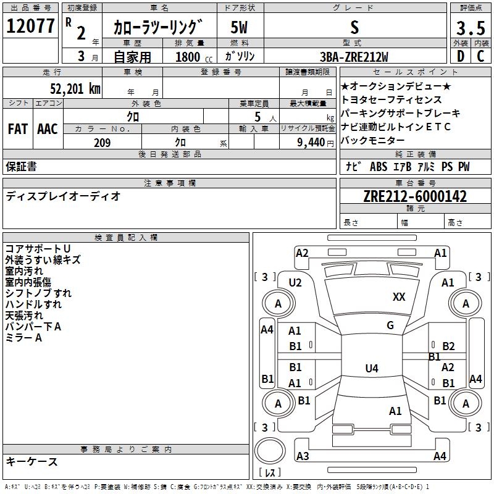Click the セールスポイント header
The width and height of the screenshot is (494, 494).
coord(415,72)
